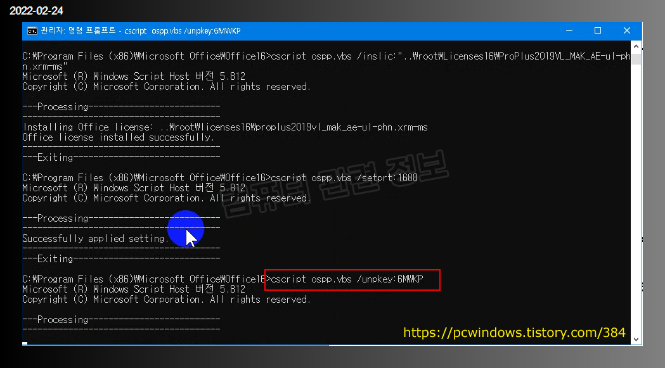Click the last '---Processing' line
Screen dimensions: 665x368
121,320
